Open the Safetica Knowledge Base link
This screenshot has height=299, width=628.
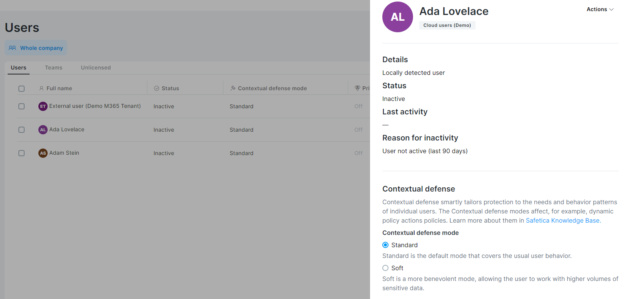coord(562,220)
